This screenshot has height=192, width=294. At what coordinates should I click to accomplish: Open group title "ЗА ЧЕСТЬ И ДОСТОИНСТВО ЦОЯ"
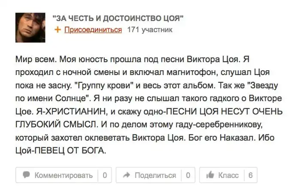coord(118,18)
